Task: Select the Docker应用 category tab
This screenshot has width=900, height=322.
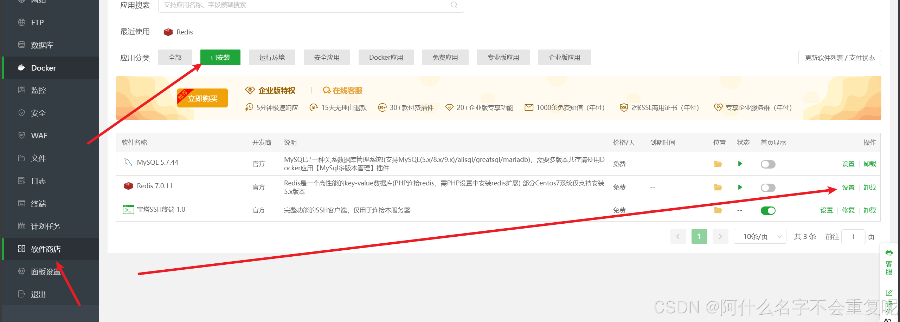Action: coord(386,57)
